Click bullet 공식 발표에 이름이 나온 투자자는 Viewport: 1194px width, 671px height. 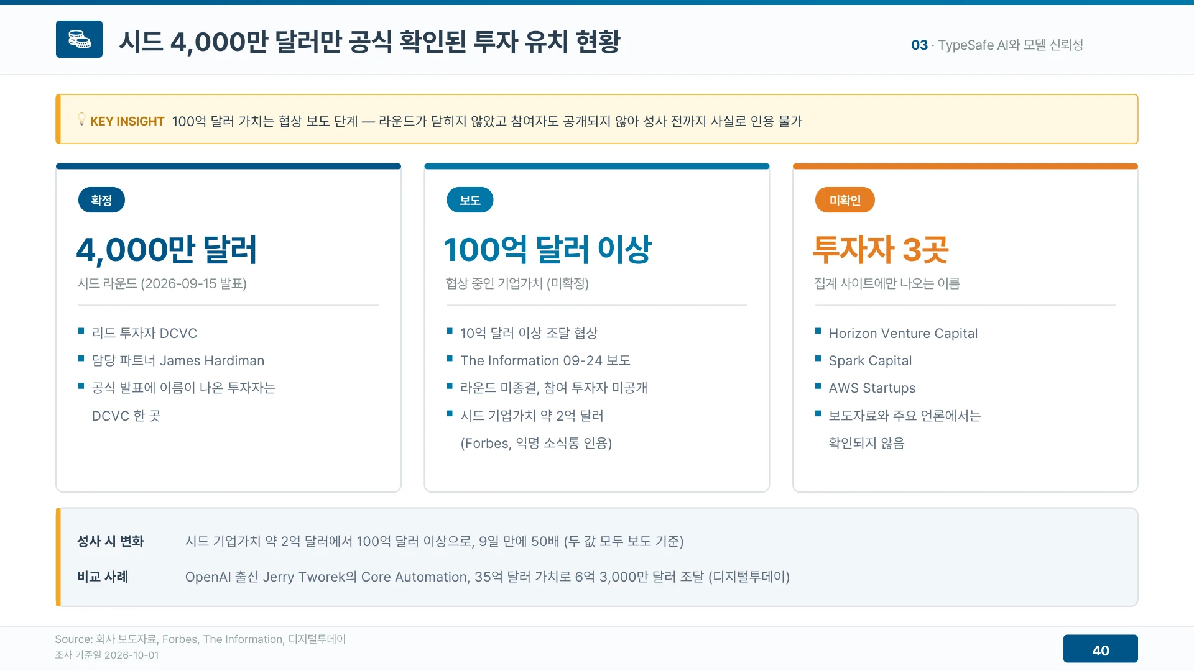click(x=183, y=388)
